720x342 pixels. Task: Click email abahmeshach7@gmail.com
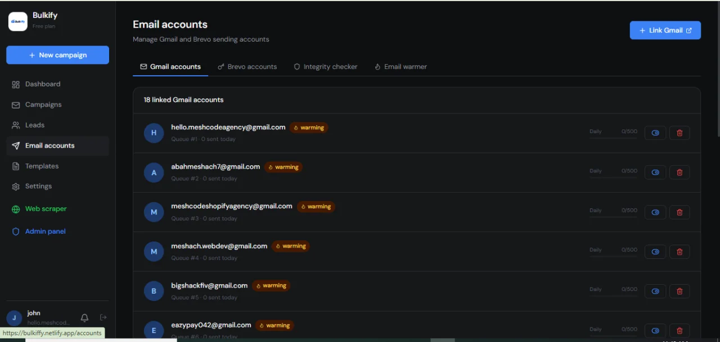coord(215,167)
